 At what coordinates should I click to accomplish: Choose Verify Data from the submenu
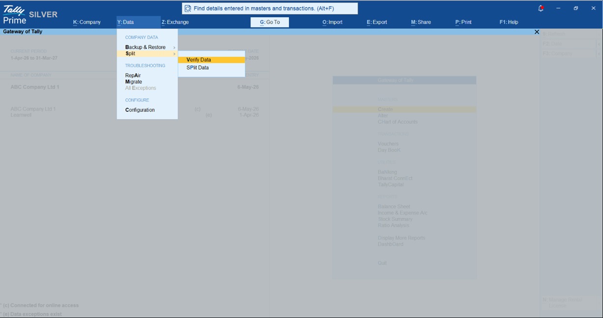[212, 60]
